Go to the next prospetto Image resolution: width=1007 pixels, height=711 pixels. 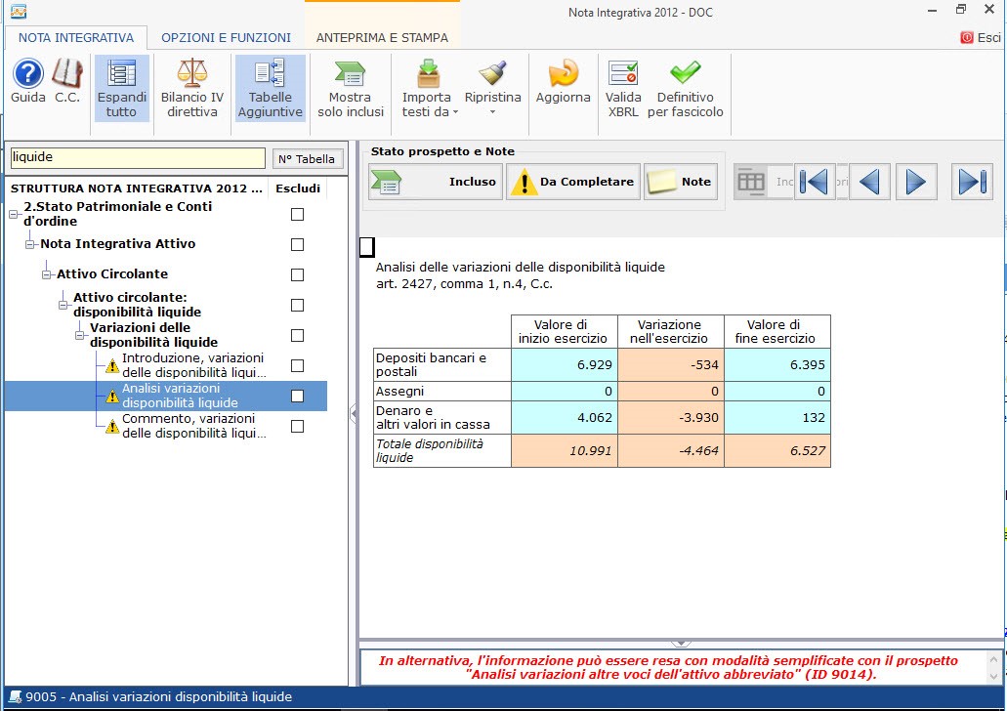916,182
